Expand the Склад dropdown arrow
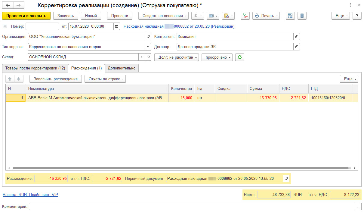This screenshot has height=212, width=364. pos(141,57)
